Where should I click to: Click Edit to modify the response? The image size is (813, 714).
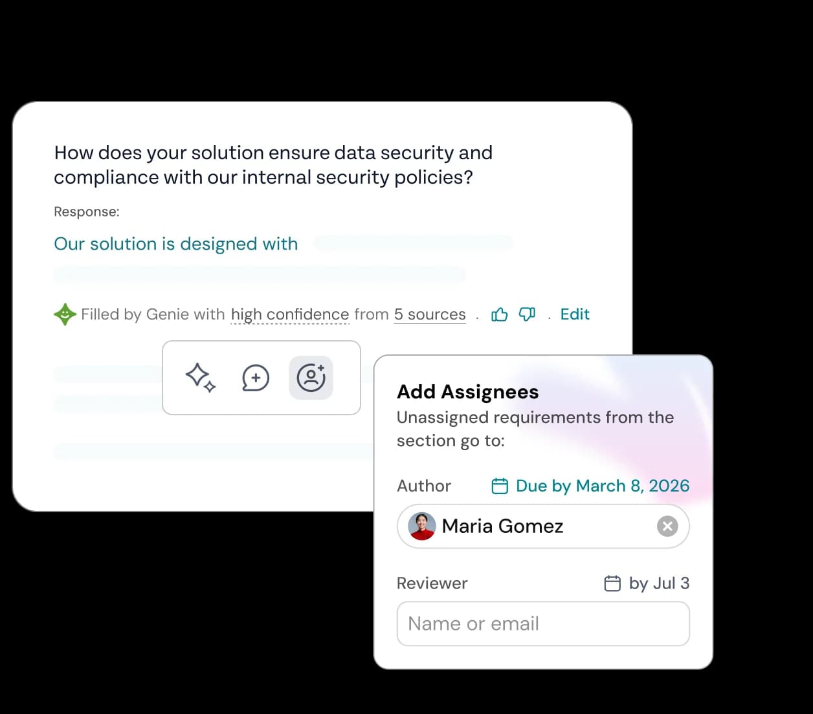tap(575, 314)
